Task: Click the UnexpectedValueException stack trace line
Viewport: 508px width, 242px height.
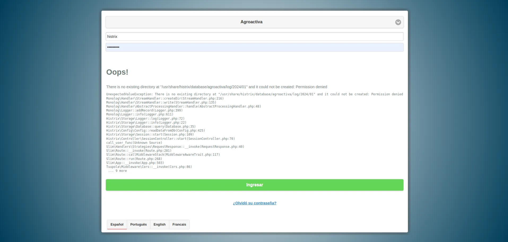Action: pos(254,94)
